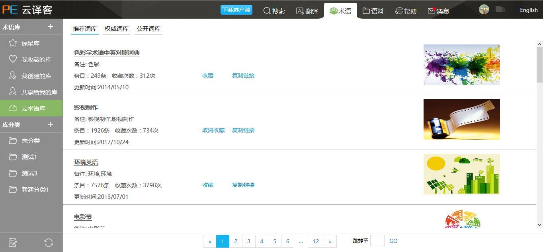Click 收藏 for 色彩学术语中英对照词典
The height and width of the screenshot is (252, 543).
pos(208,75)
